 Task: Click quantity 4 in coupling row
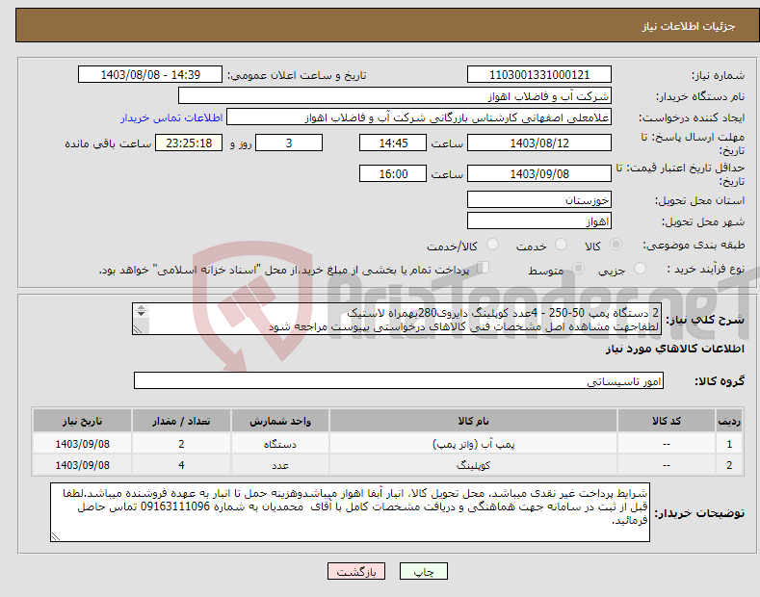[x=181, y=465]
